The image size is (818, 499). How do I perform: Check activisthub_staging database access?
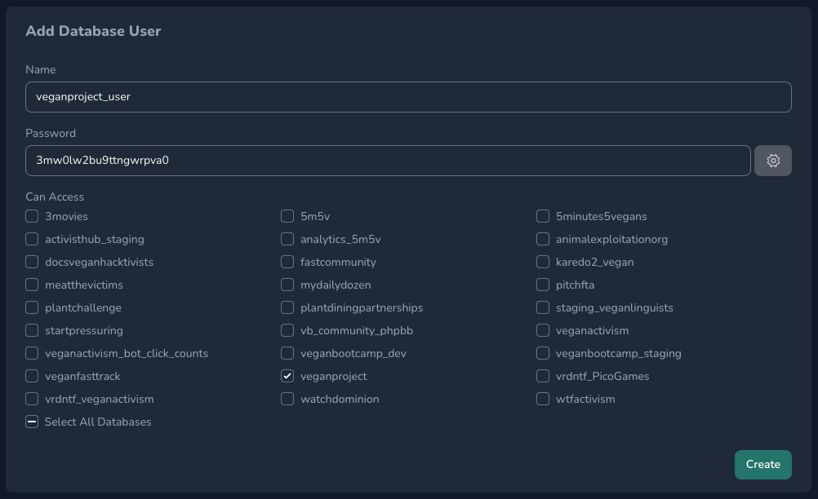32,239
